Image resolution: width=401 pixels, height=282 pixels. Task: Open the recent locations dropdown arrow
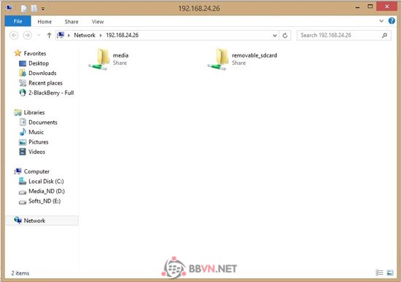tap(39, 35)
